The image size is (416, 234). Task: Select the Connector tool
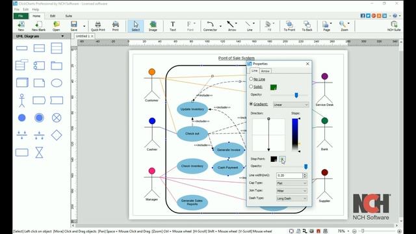210,26
